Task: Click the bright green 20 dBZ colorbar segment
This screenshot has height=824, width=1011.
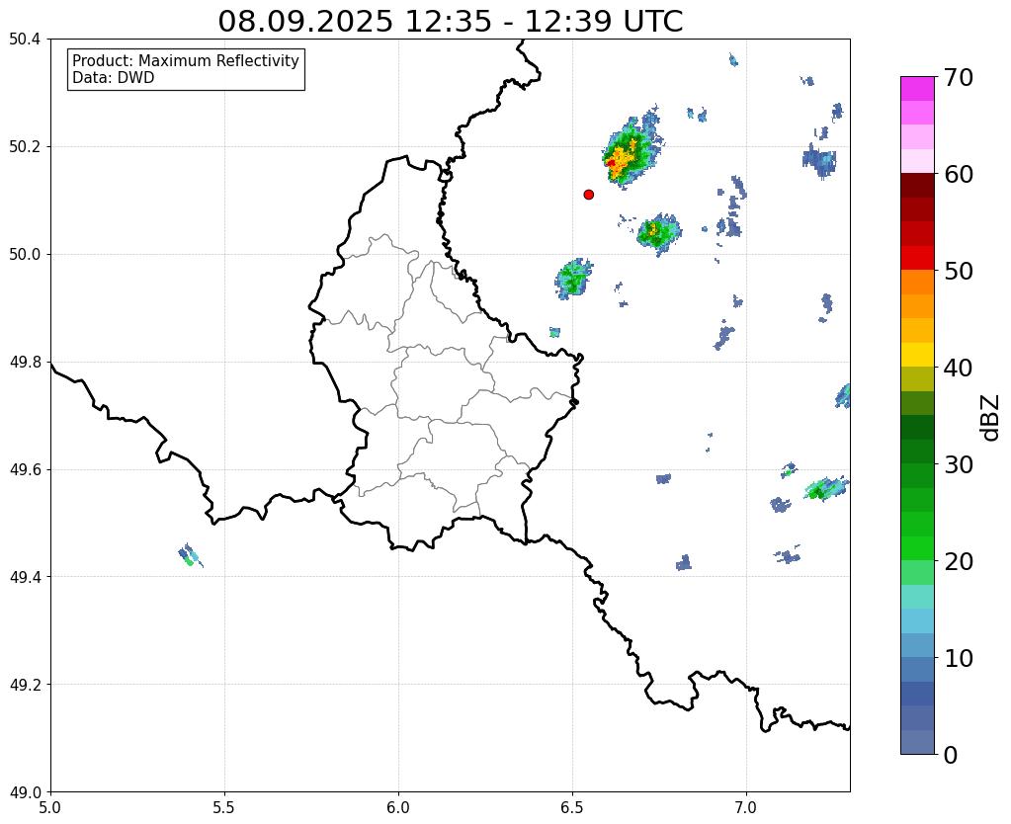Action: [x=917, y=548]
